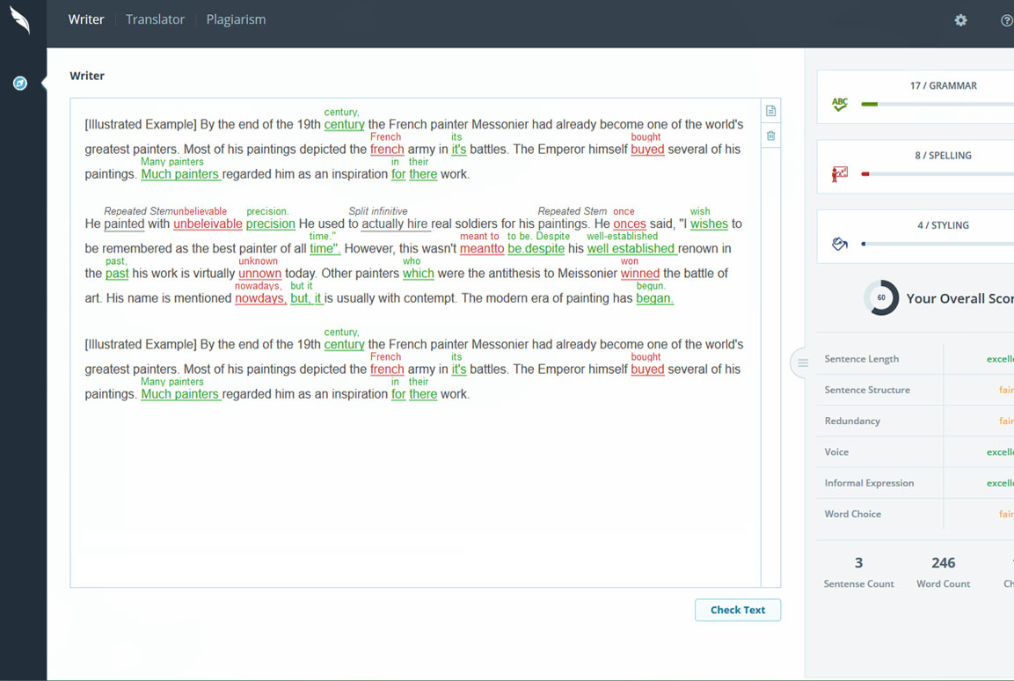The height and width of the screenshot is (681, 1014).
Task: Click the misspelled word 'unbeleivable'
Action: click(x=208, y=223)
